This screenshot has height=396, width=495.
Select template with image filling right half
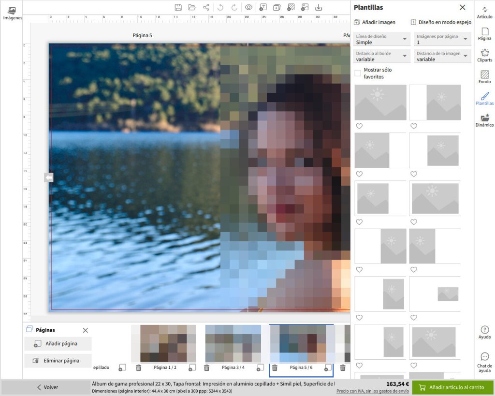[x=380, y=246]
